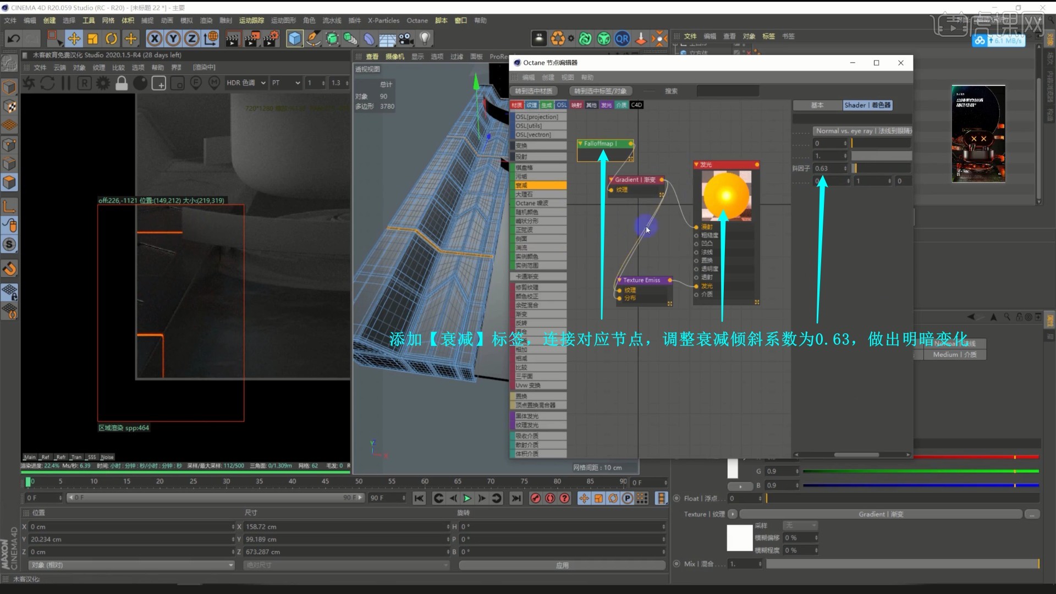
Task: Toggle the Float radio button
Action: coord(676,498)
